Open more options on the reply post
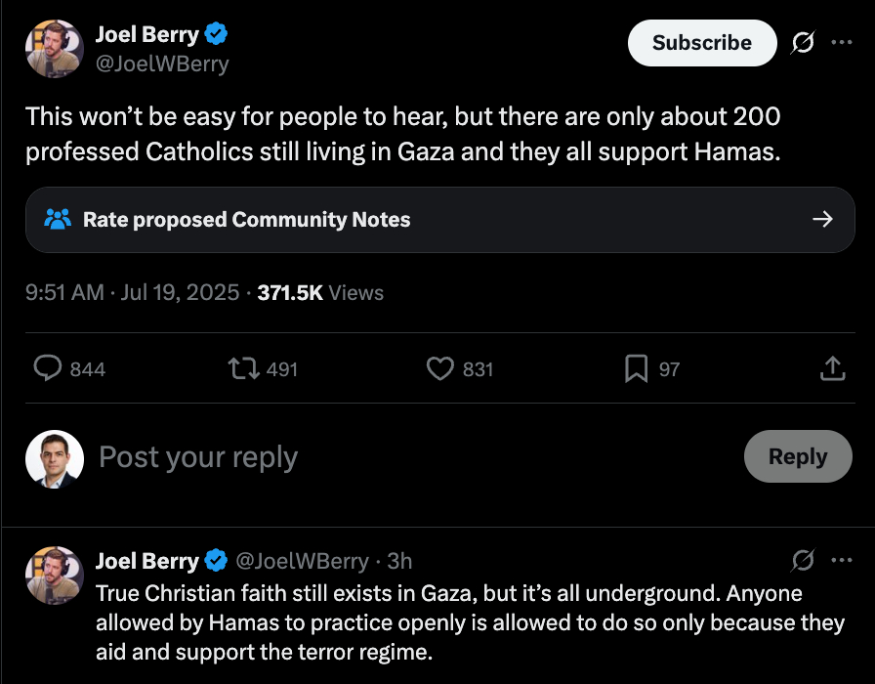 click(841, 561)
